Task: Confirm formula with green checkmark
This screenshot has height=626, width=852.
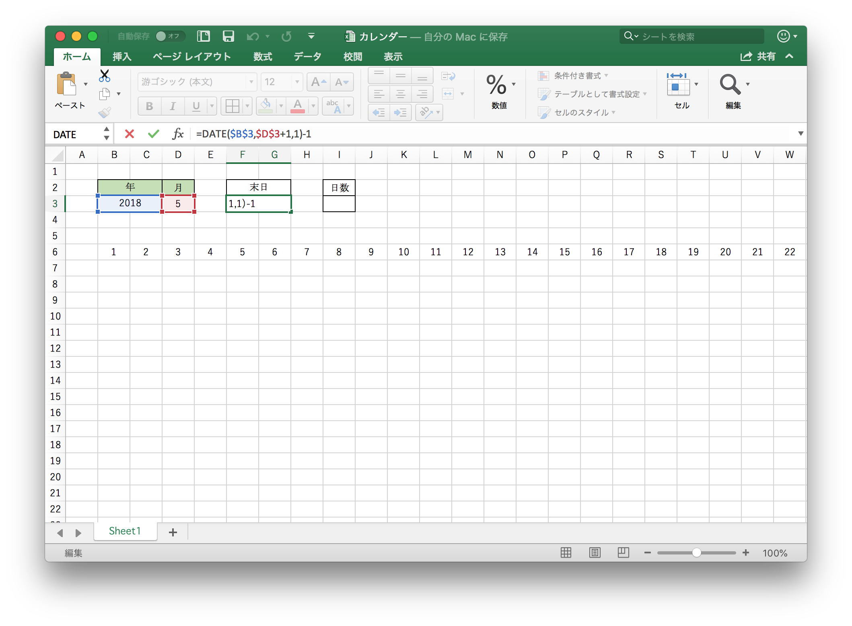Action: (x=154, y=134)
